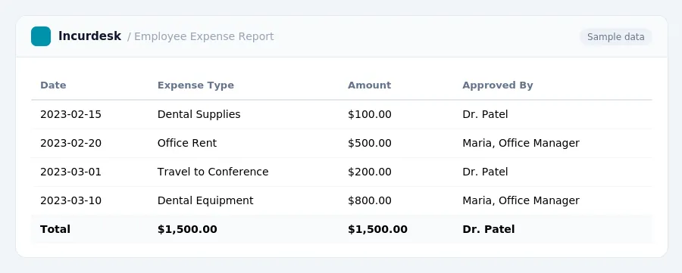This screenshot has width=682, height=273.
Task: Select the $500.00 amount cell
Action: point(370,143)
